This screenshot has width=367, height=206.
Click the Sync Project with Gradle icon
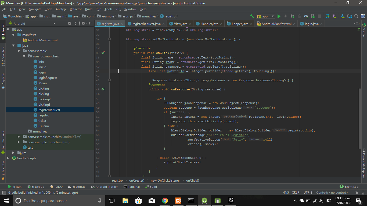click(328, 16)
